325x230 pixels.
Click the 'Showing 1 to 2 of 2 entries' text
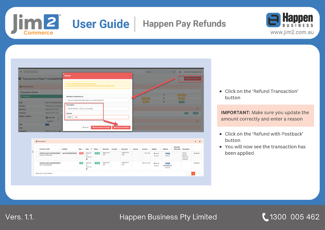coord(44,173)
